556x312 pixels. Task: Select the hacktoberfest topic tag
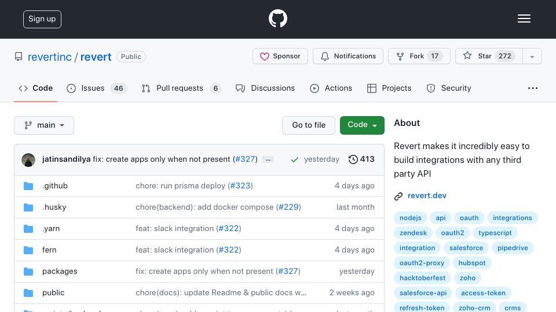tap(422, 278)
